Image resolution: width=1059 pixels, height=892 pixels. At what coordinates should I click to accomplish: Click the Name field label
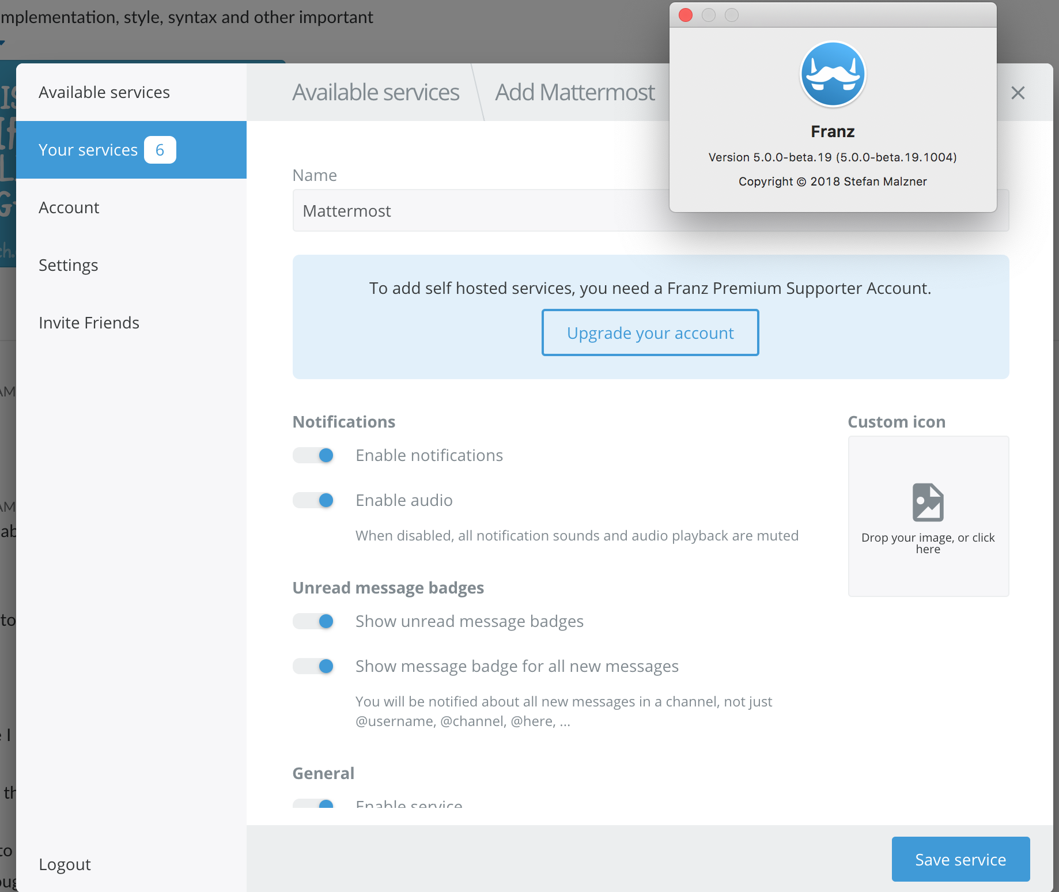coord(315,175)
